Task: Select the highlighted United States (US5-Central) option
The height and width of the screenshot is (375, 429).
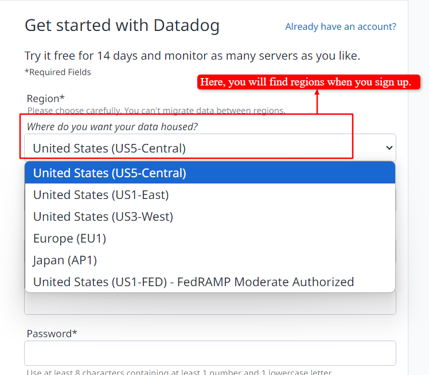Action: pyautogui.click(x=210, y=173)
